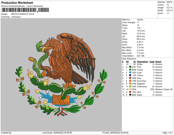Click the 'Description' column header
The height and width of the screenshot is (135, 174).
[142, 62]
